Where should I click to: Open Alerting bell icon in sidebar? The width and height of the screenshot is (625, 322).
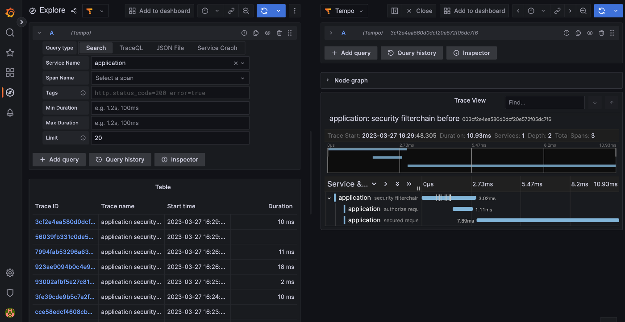(10, 113)
